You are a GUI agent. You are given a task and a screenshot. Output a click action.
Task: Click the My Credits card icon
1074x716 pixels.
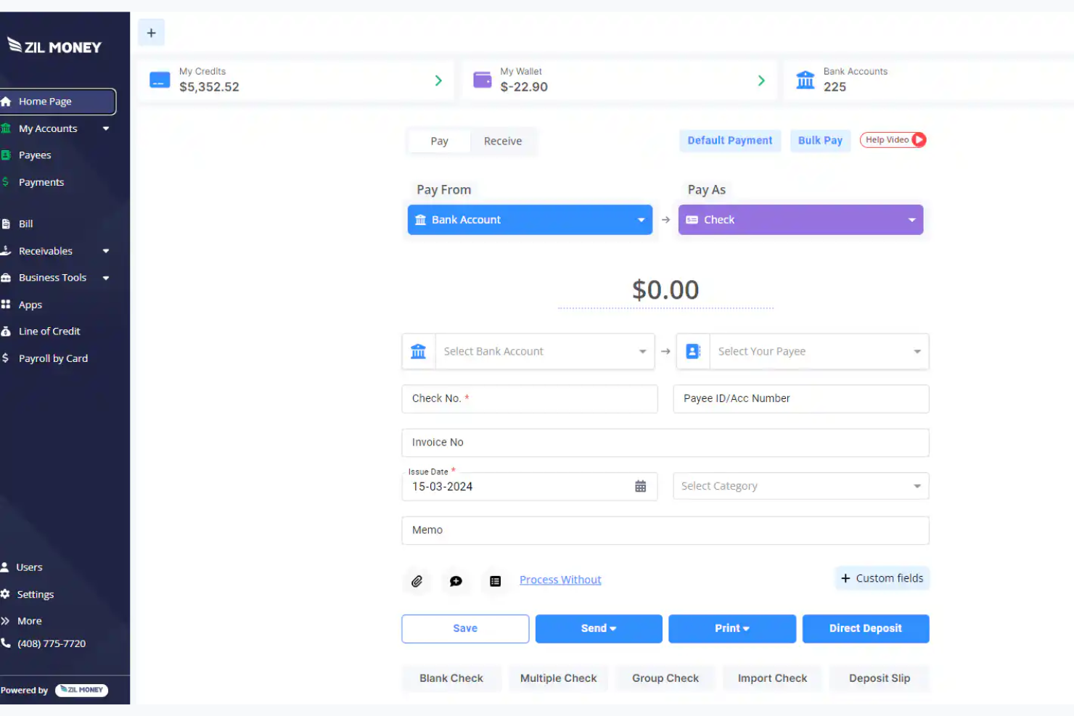point(160,80)
